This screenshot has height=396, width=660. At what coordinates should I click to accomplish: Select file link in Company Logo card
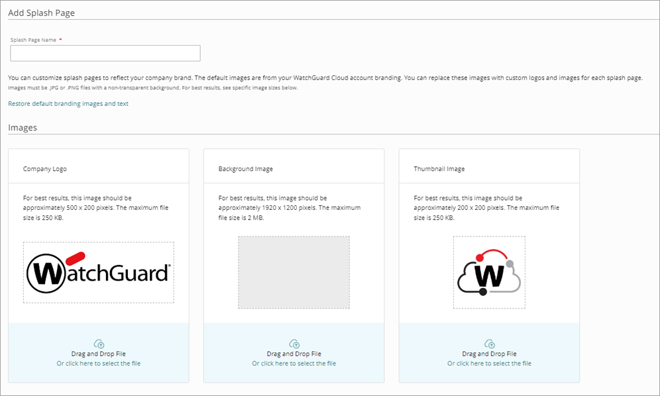pos(99,363)
